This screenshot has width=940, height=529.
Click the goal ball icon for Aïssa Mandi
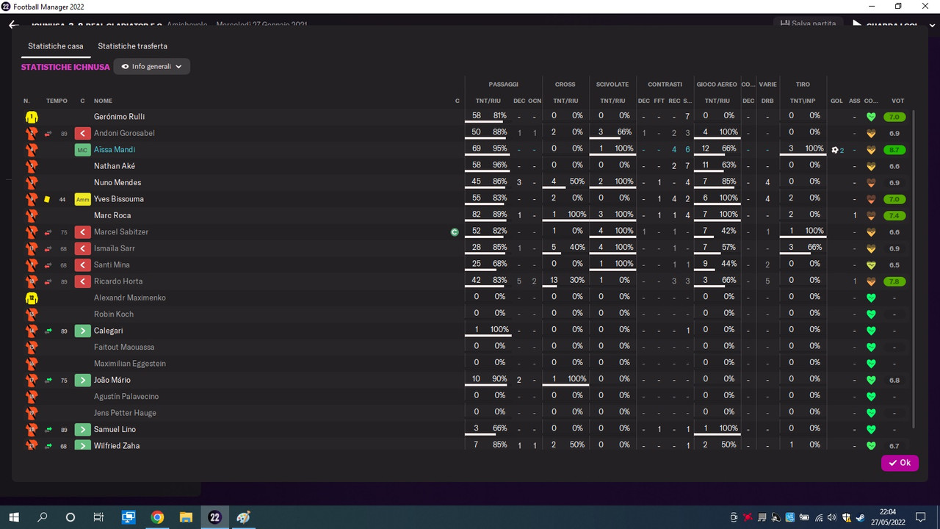(x=835, y=150)
